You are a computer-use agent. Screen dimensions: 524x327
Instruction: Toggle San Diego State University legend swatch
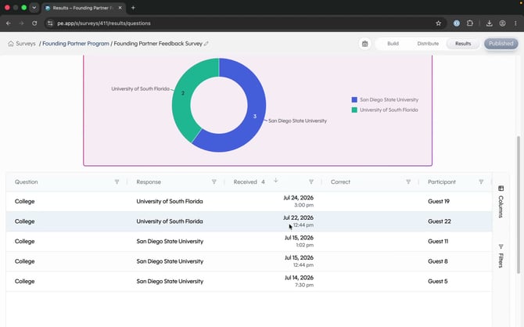tap(354, 99)
